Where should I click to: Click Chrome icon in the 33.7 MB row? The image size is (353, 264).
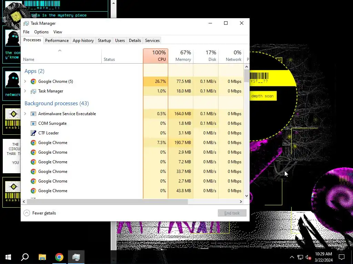point(33,172)
